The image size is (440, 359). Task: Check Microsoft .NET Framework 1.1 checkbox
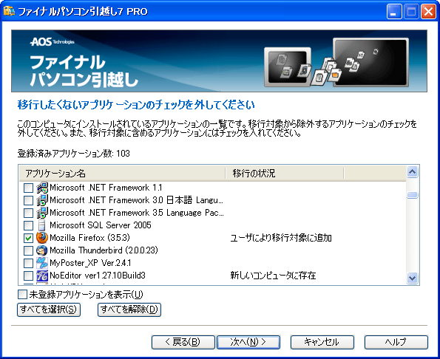[28, 188]
